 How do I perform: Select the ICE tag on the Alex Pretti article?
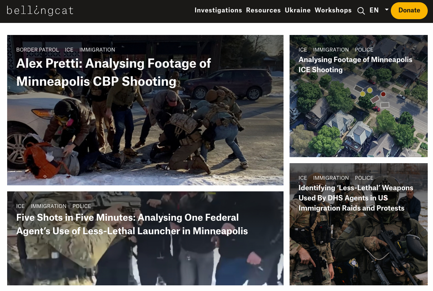tap(69, 50)
